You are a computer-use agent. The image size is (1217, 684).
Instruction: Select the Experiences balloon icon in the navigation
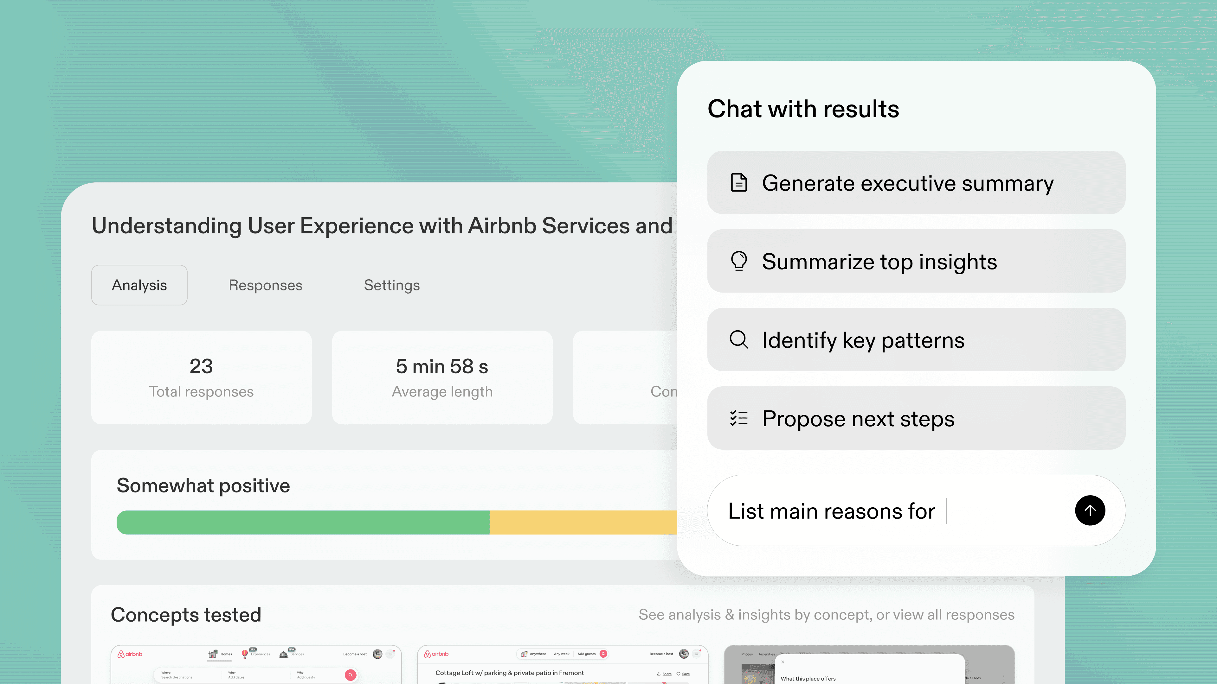tap(245, 654)
